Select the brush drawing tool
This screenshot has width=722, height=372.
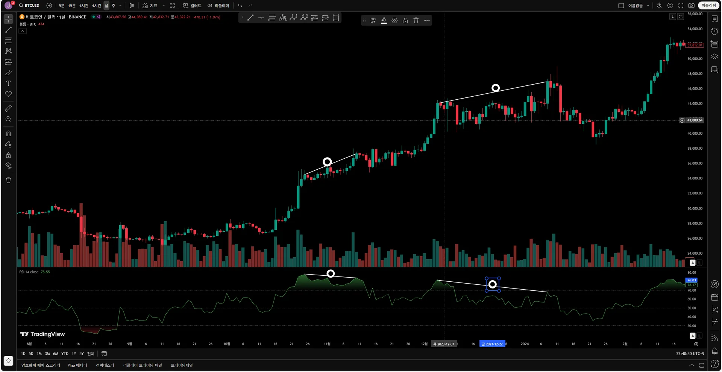pos(8,73)
